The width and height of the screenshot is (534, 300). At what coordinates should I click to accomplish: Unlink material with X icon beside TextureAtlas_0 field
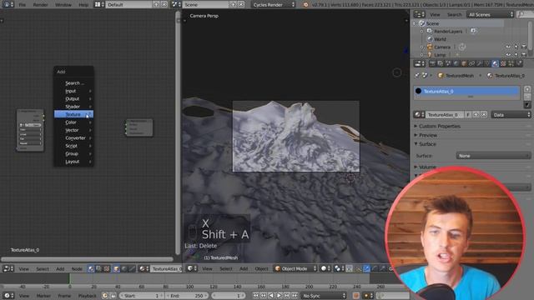[x=484, y=115]
